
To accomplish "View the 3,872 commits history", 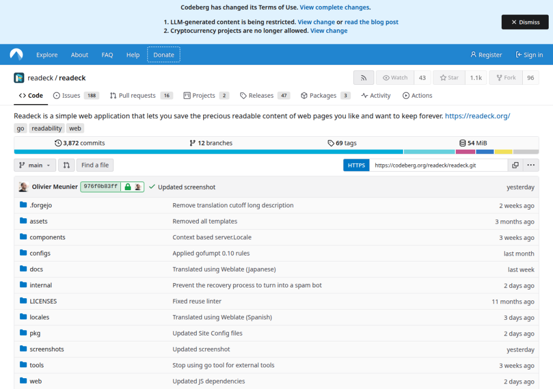I will (x=80, y=143).
